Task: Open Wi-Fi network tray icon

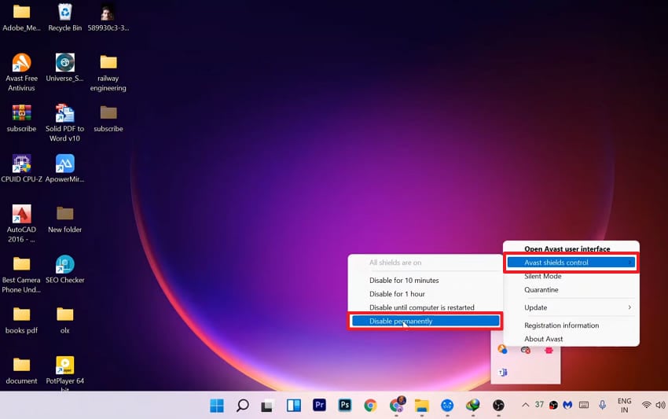Action: point(646,406)
